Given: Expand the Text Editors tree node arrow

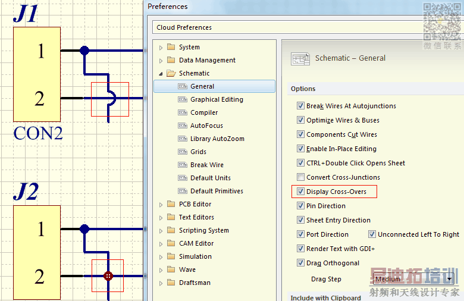Looking at the screenshot, I should 161,218.
